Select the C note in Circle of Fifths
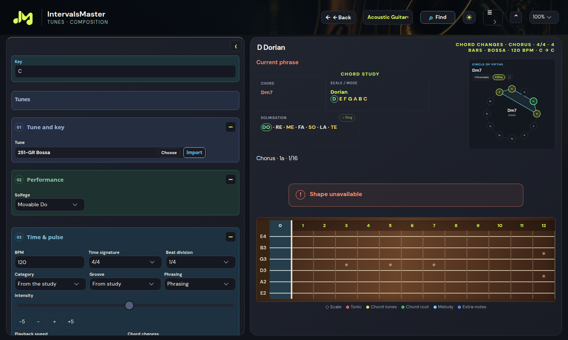 [x=512, y=89]
